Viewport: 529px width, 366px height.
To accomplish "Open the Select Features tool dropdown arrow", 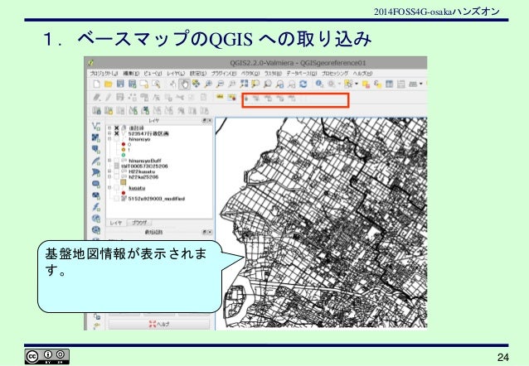I will point(357,84).
